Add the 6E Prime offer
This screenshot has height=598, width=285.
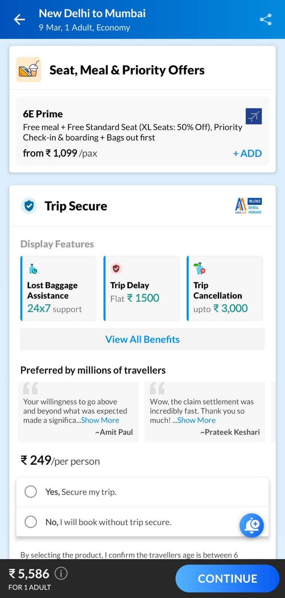point(247,153)
